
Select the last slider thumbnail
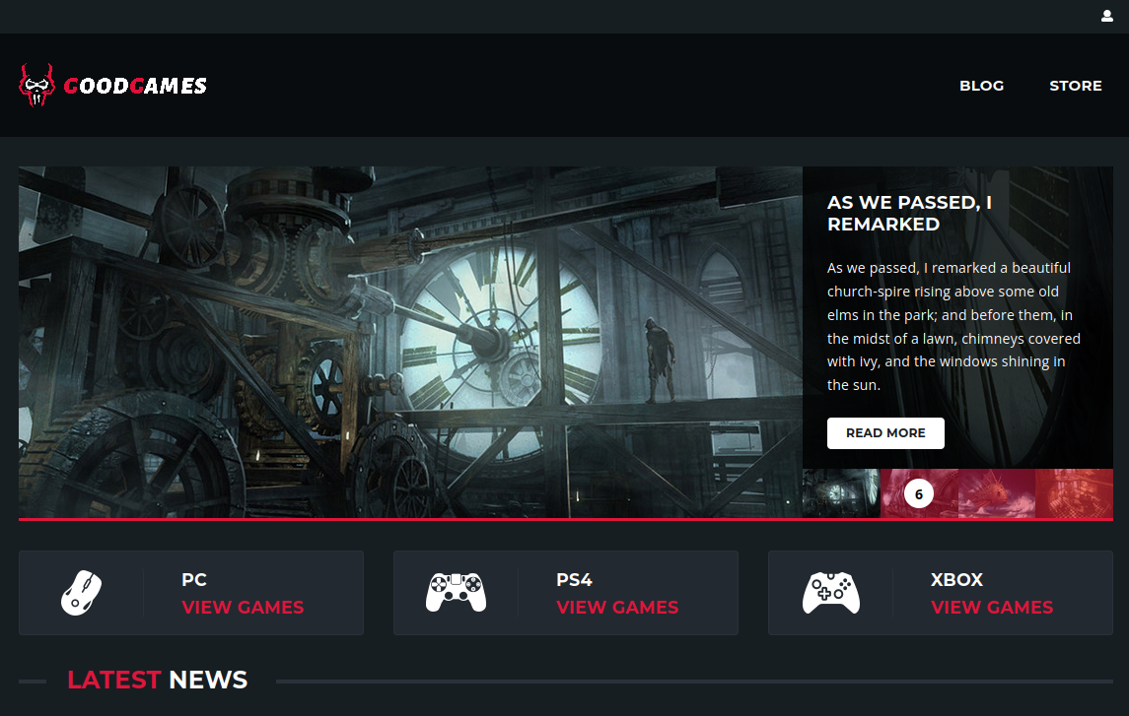[x=1074, y=493]
